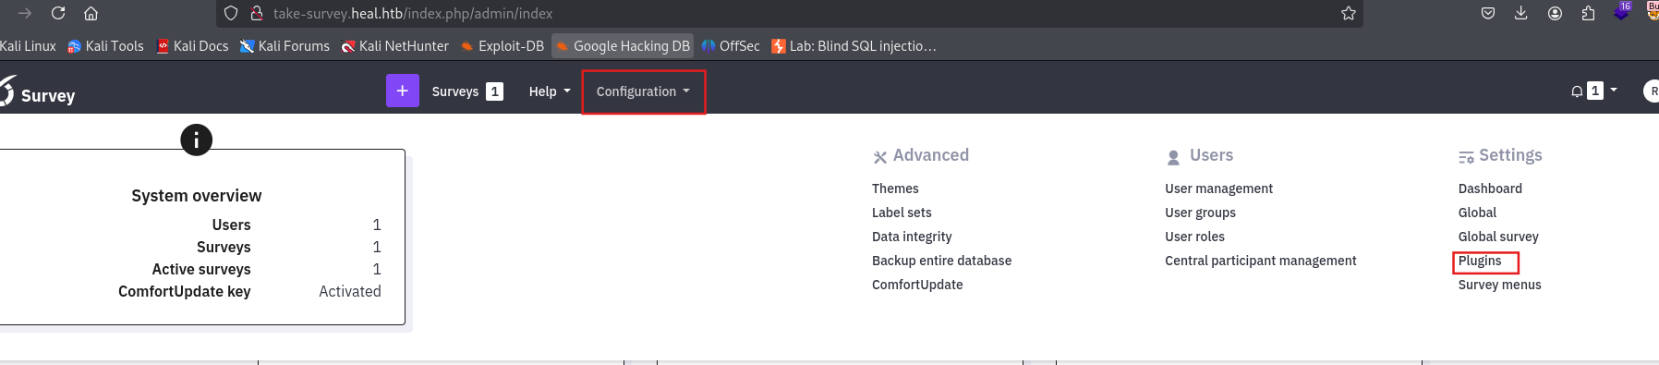Open User groups
1659x365 pixels.
[x=1200, y=213]
